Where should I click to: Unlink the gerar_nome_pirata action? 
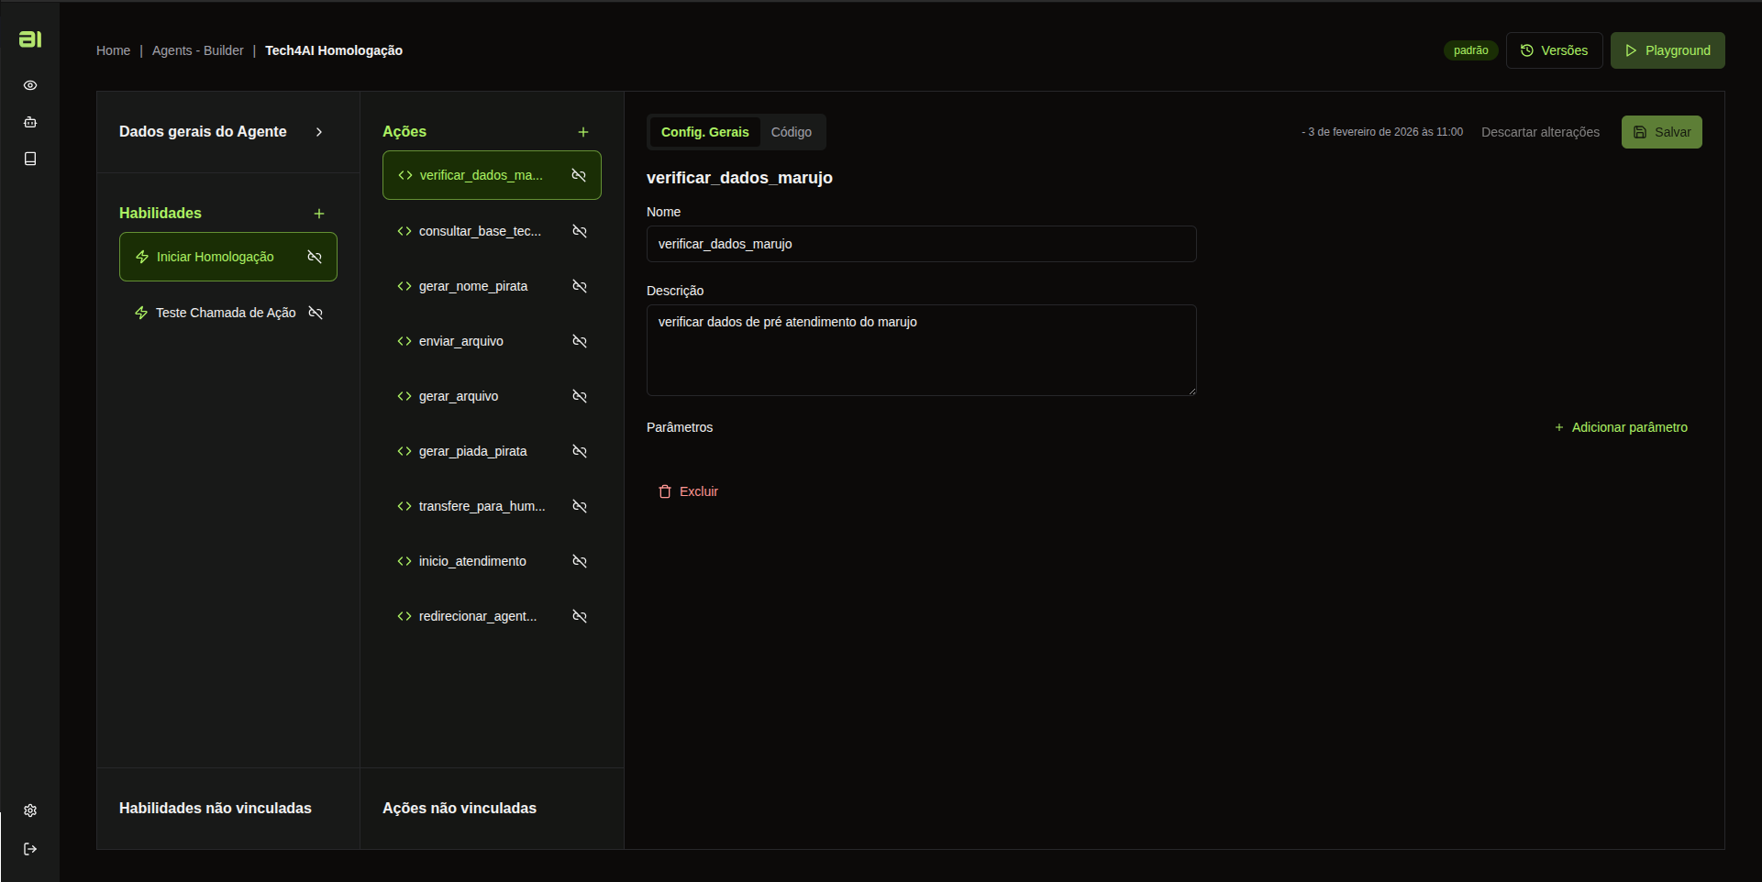580,286
